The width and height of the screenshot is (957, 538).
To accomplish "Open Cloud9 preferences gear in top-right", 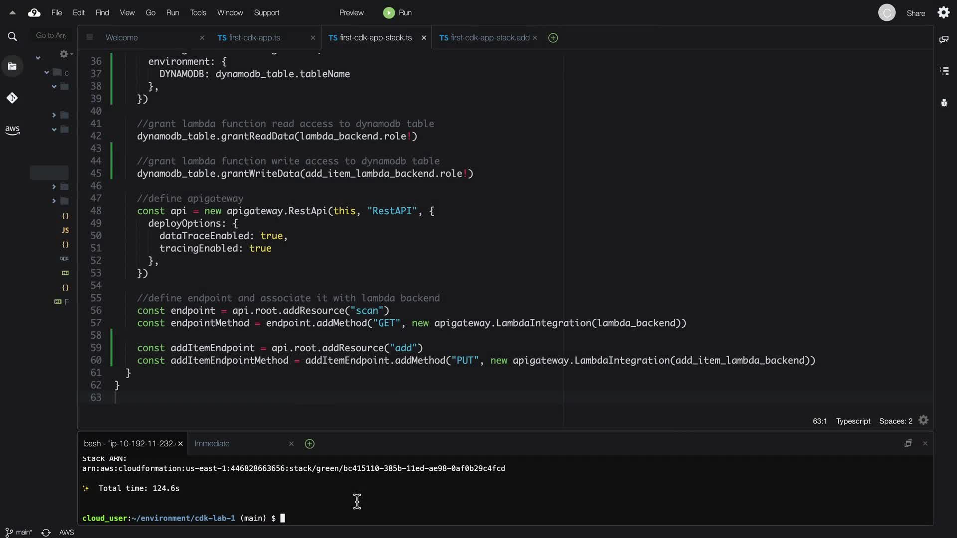I will pos(944,12).
